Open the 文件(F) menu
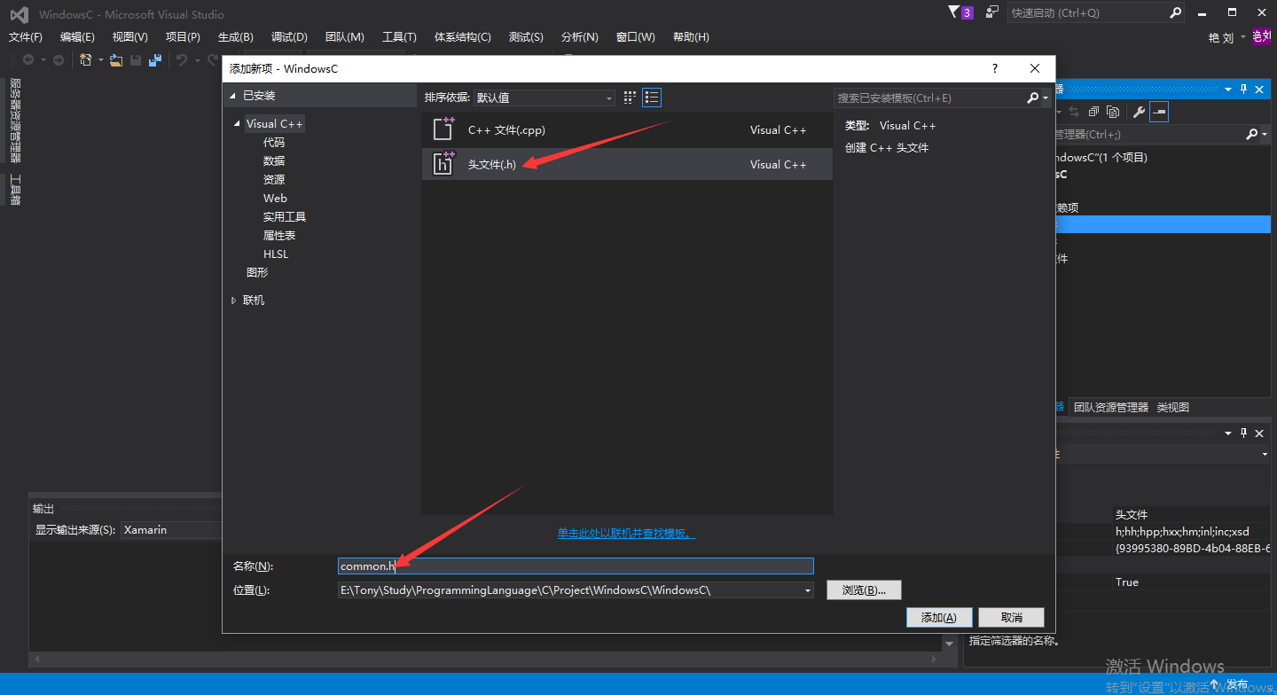The height and width of the screenshot is (695, 1277). point(26,37)
